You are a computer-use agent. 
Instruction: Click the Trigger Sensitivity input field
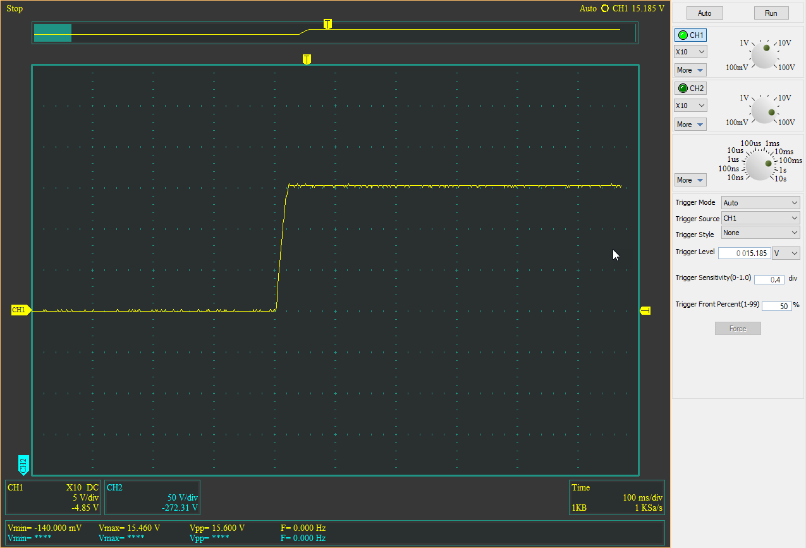(x=769, y=279)
